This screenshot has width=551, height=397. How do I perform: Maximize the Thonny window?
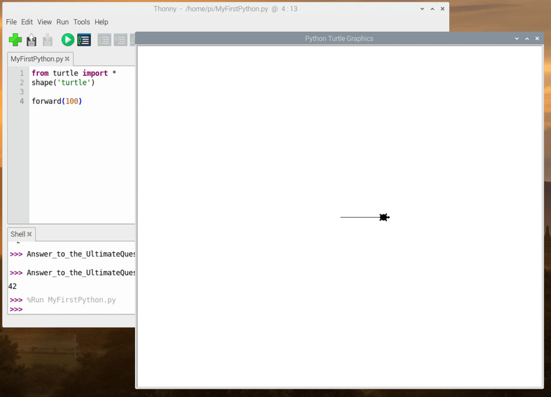(x=433, y=9)
